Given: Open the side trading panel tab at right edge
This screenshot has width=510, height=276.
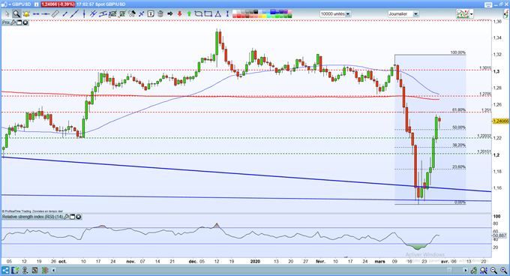Looking at the screenshot, I should point(505,14).
